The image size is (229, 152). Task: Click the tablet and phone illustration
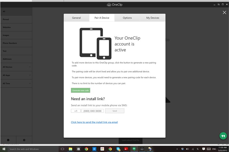point(96,44)
